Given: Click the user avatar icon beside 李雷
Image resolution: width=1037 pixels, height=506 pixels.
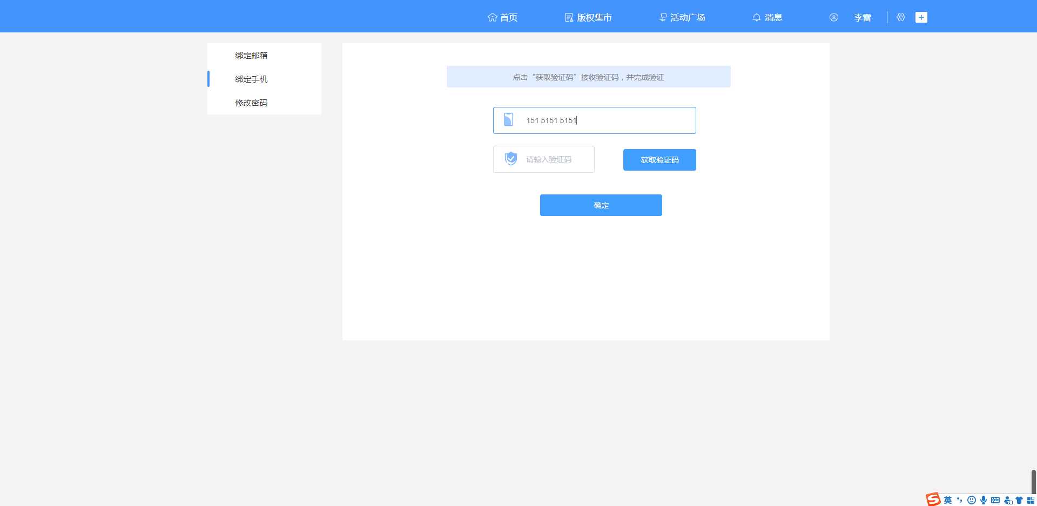Looking at the screenshot, I should tap(833, 17).
